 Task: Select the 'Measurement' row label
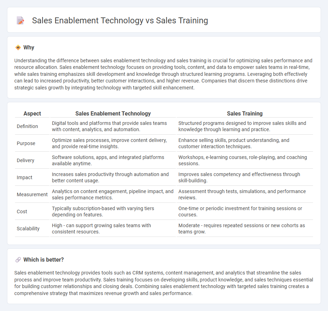[32, 194]
